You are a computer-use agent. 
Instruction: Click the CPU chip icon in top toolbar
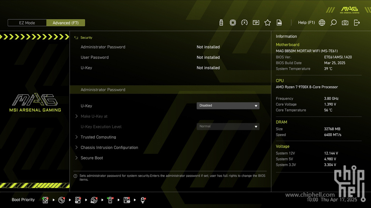(232, 23)
